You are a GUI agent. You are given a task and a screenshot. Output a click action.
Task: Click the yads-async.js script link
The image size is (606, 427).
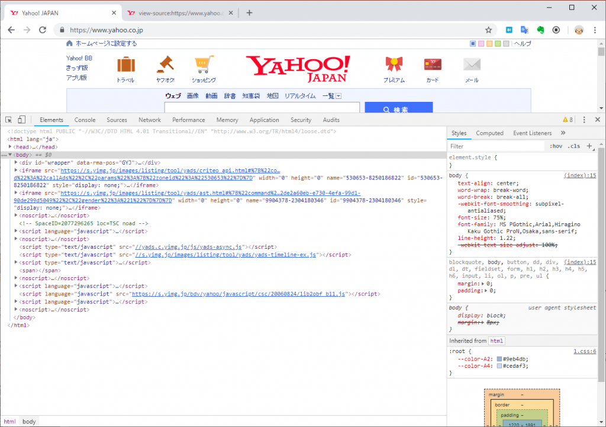pos(188,247)
